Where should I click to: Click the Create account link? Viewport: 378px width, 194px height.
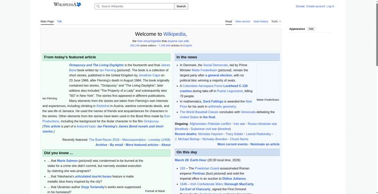(x=316, y=7)
